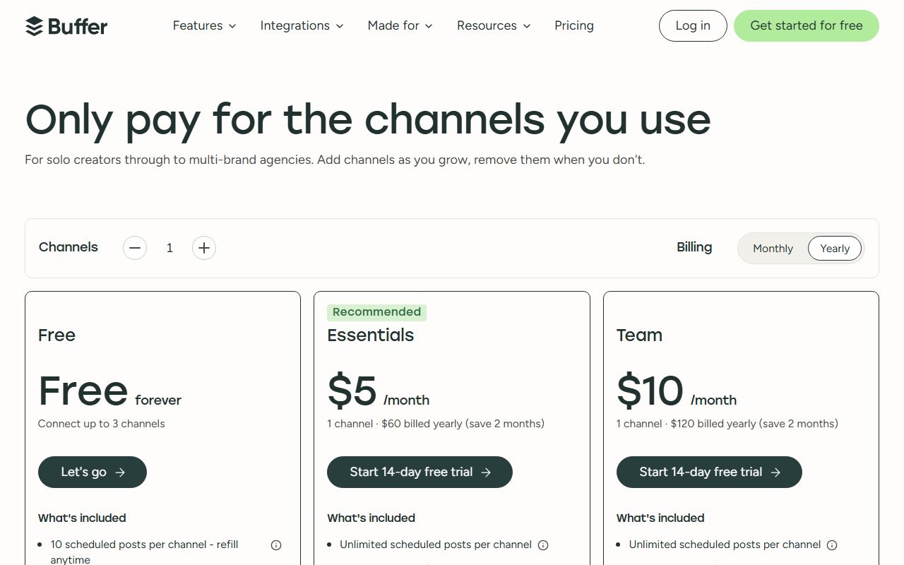
Task: Click the Essentials plan title
Action: pos(371,335)
